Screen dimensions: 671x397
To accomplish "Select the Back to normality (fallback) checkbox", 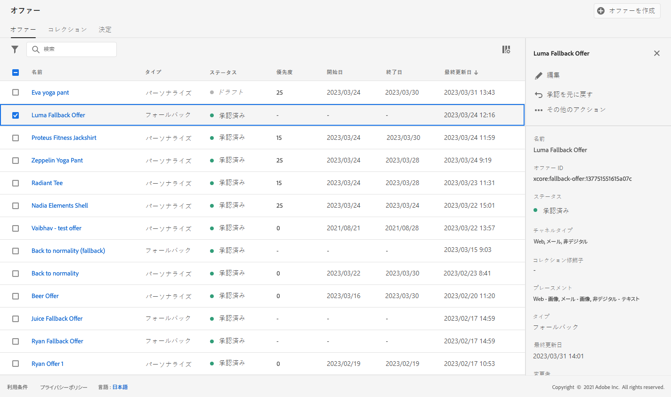I will click(x=16, y=251).
